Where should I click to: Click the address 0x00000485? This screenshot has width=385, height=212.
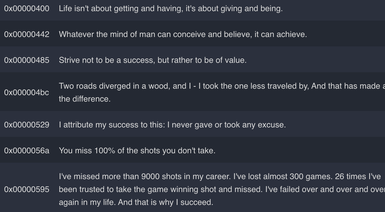27,60
